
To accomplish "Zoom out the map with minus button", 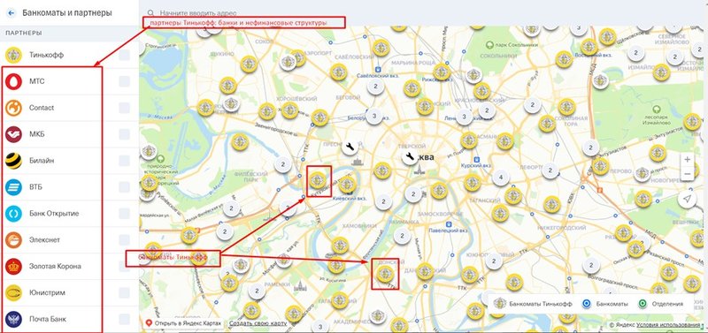I will tap(688, 174).
